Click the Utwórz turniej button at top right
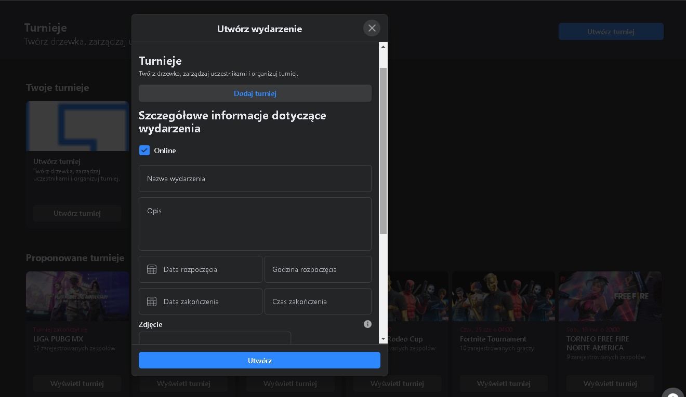The image size is (686, 397). (611, 32)
